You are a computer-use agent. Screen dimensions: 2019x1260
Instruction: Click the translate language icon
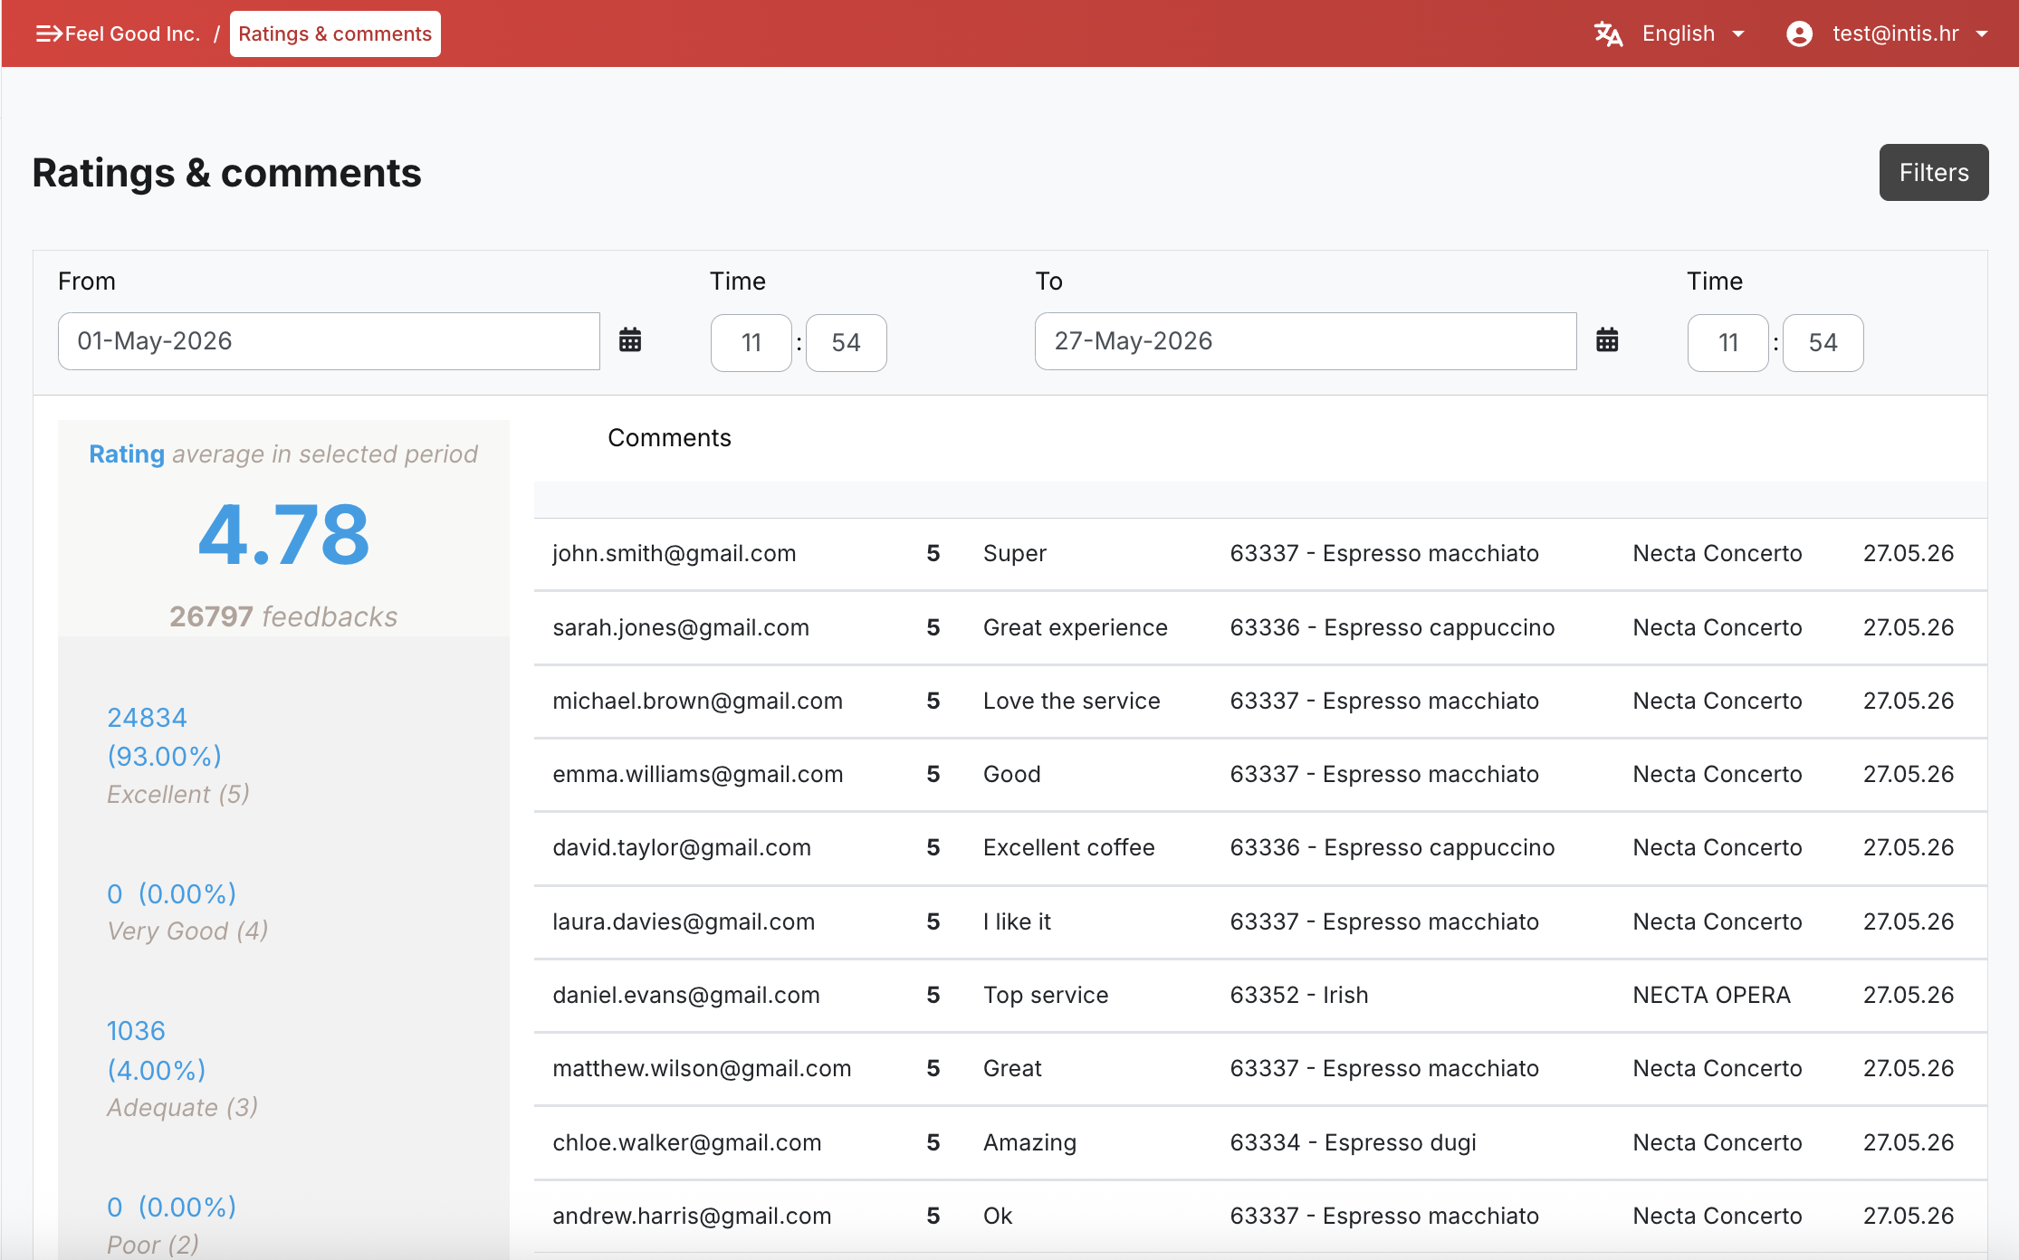pos(1608,33)
